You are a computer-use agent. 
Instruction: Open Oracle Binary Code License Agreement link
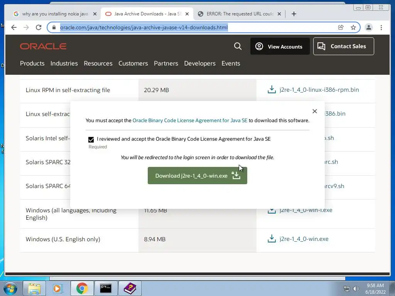190,120
